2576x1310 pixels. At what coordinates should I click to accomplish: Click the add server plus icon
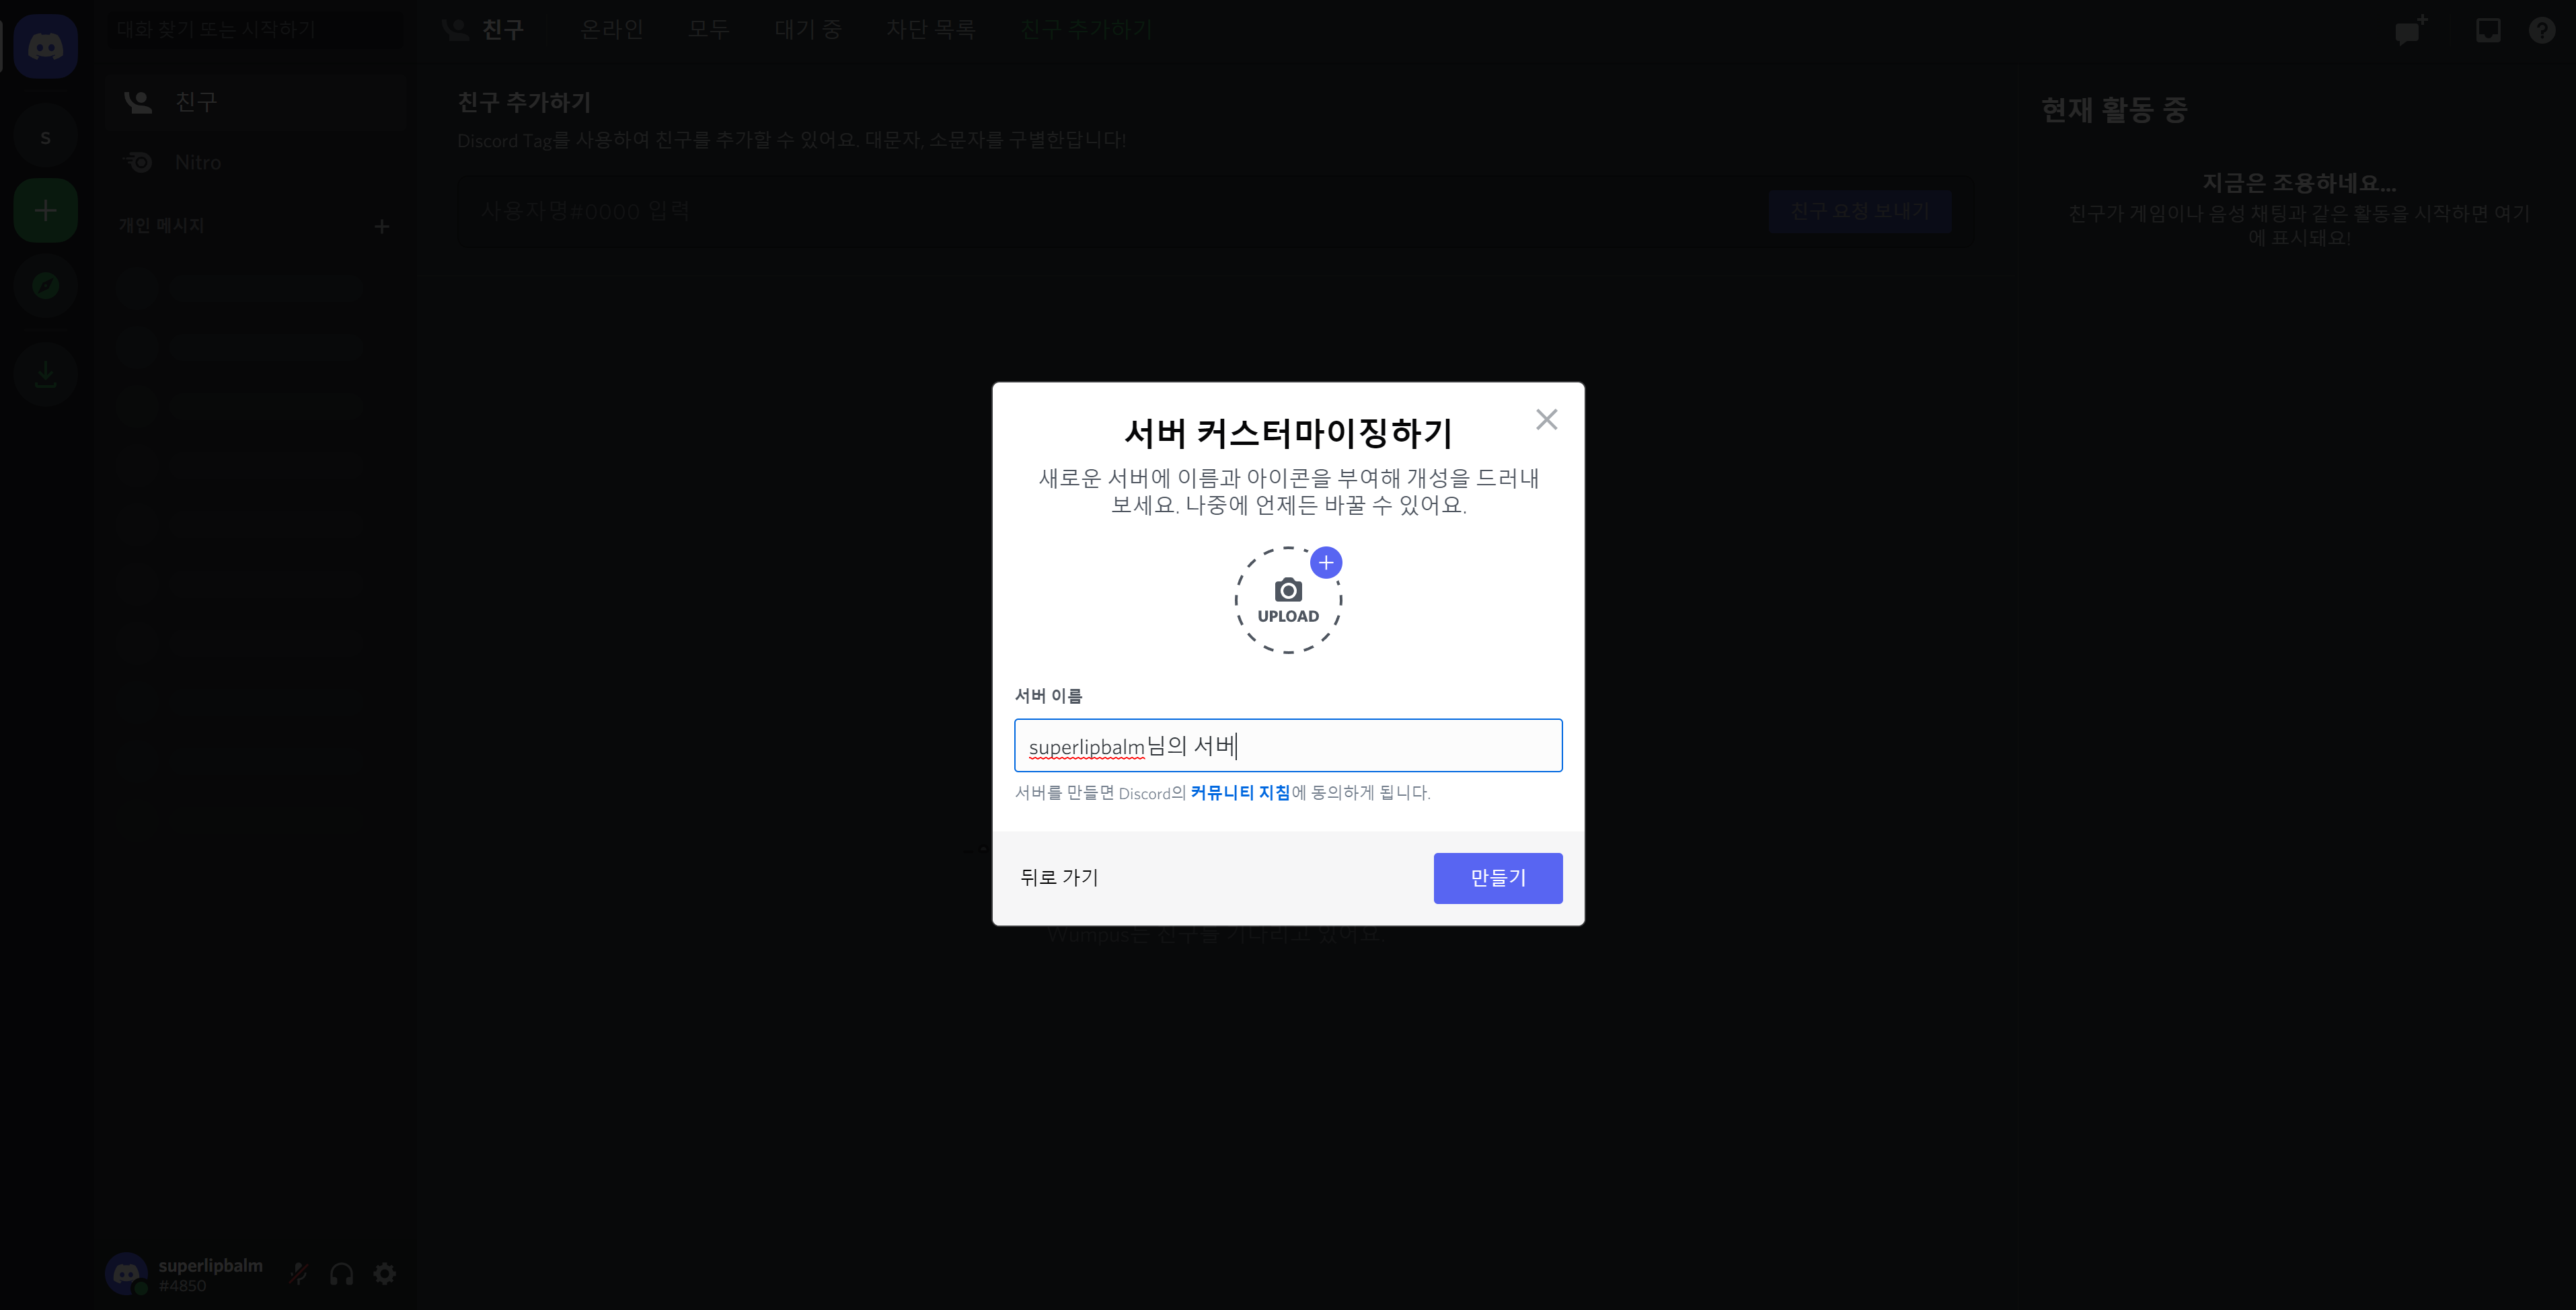pyautogui.click(x=45, y=211)
